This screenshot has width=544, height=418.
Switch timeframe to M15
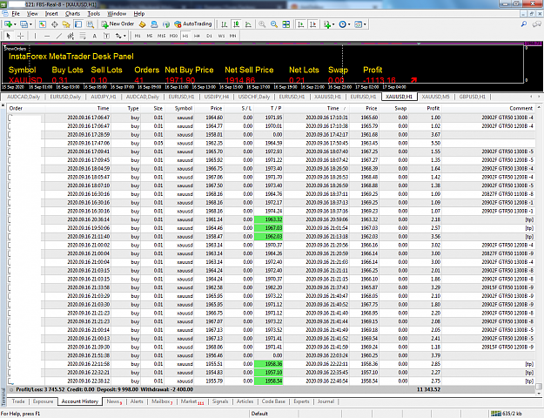click(162, 36)
